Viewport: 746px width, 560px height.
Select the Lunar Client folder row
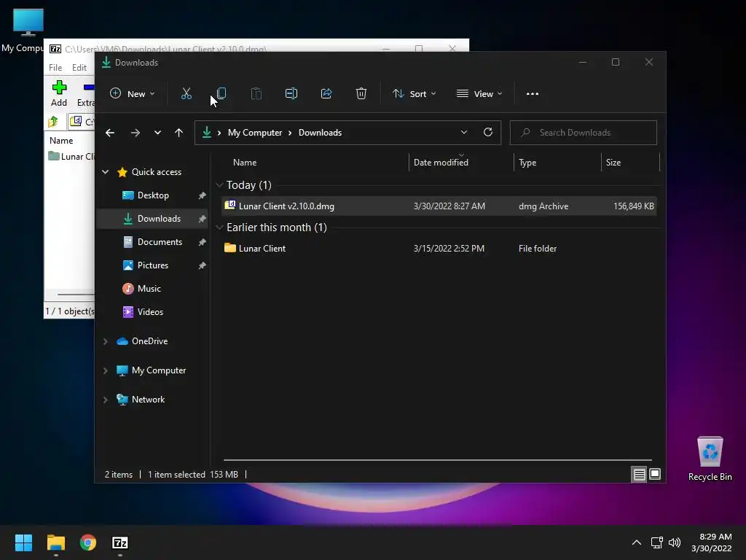click(x=439, y=249)
